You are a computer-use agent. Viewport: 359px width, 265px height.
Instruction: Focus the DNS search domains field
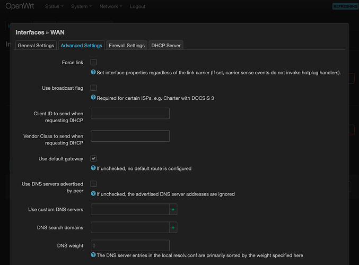coord(130,228)
